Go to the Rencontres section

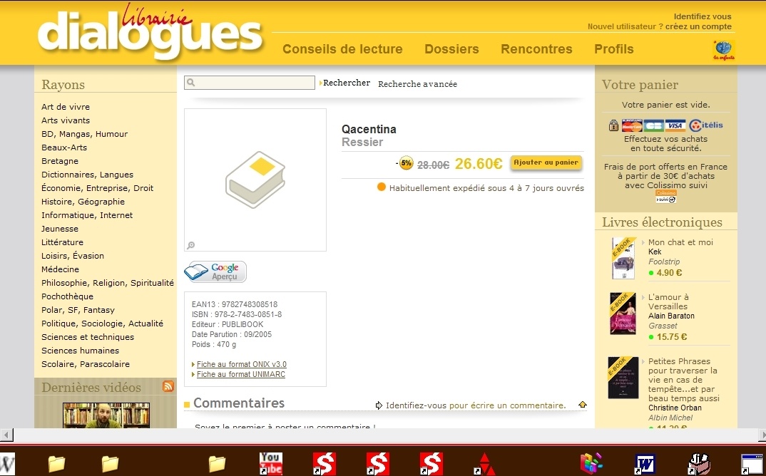[x=536, y=49]
